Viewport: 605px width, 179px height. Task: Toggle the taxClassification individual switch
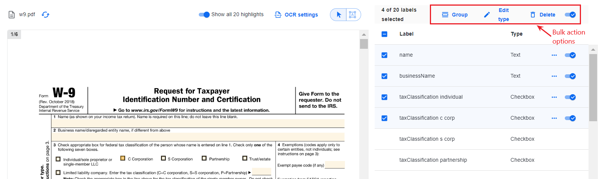(570, 97)
